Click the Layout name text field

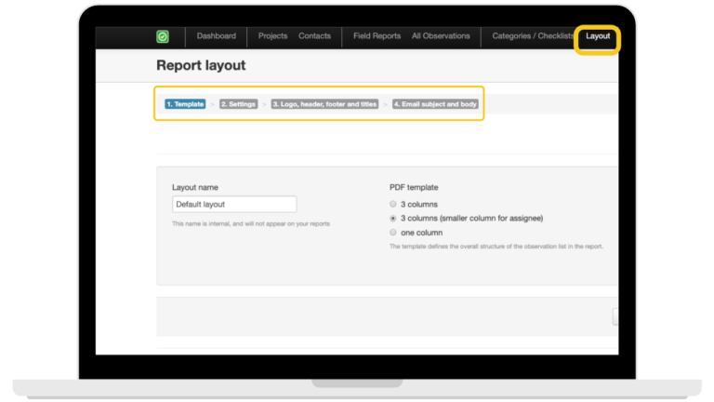point(234,204)
